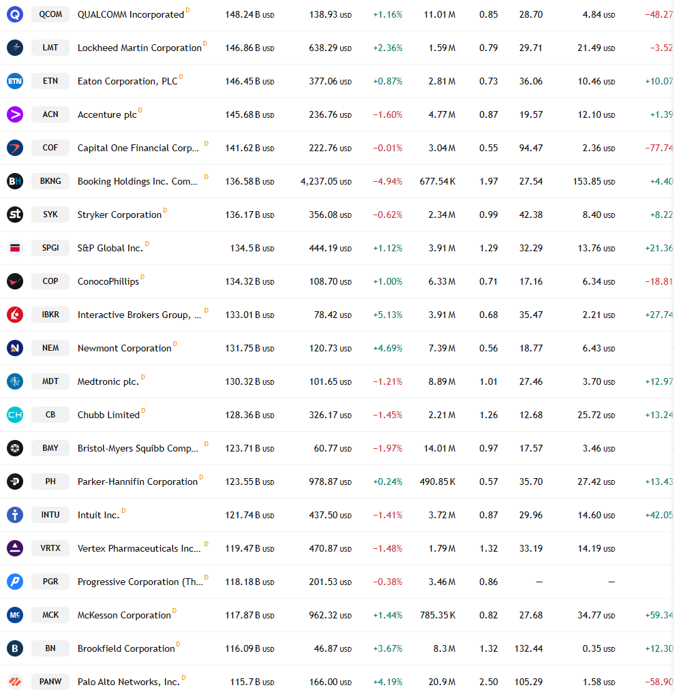Select the ACN ticker badge

pyautogui.click(x=50, y=114)
